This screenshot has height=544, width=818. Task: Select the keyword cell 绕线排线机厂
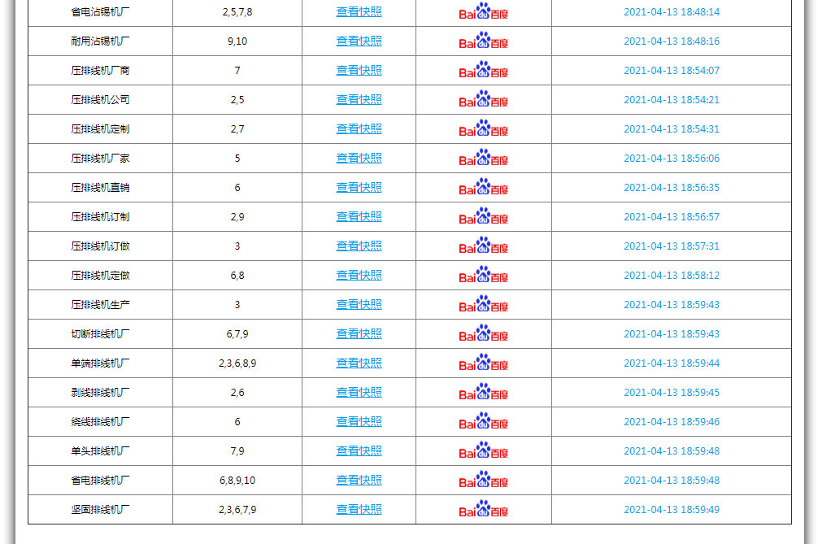[100, 421]
